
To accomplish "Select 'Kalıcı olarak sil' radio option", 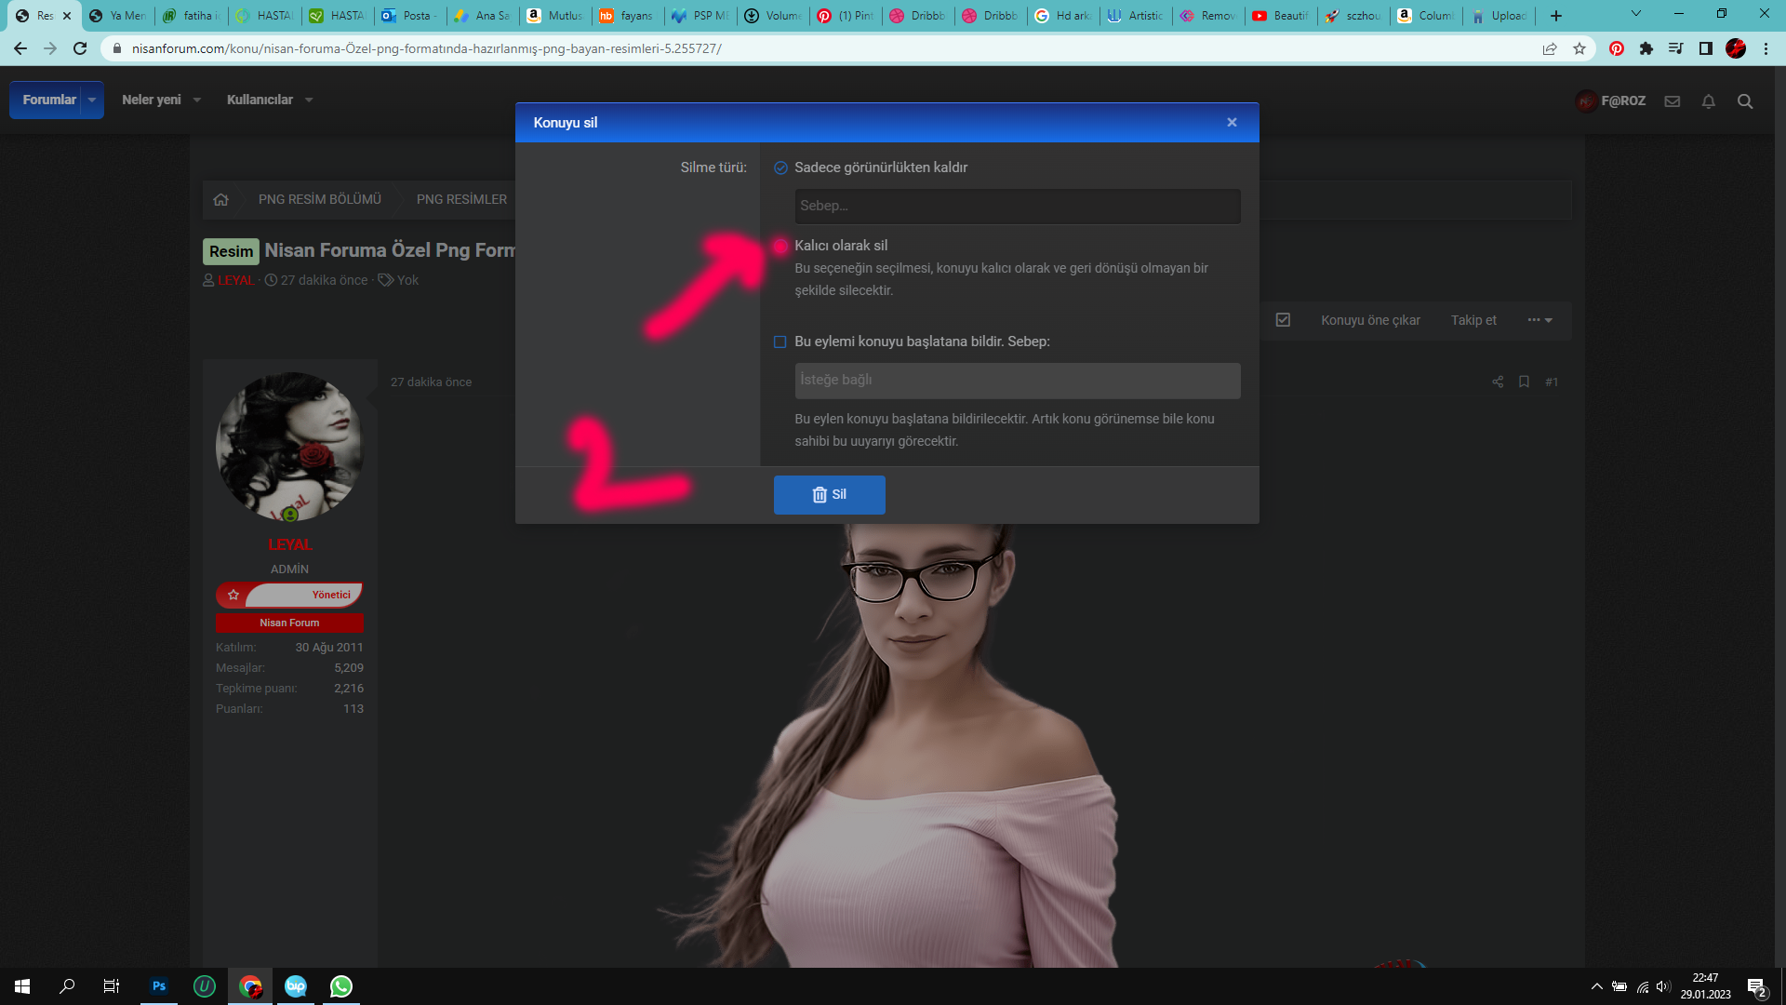I will [x=780, y=246].
